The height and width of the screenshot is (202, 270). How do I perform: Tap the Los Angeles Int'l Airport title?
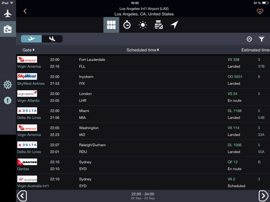144,8
